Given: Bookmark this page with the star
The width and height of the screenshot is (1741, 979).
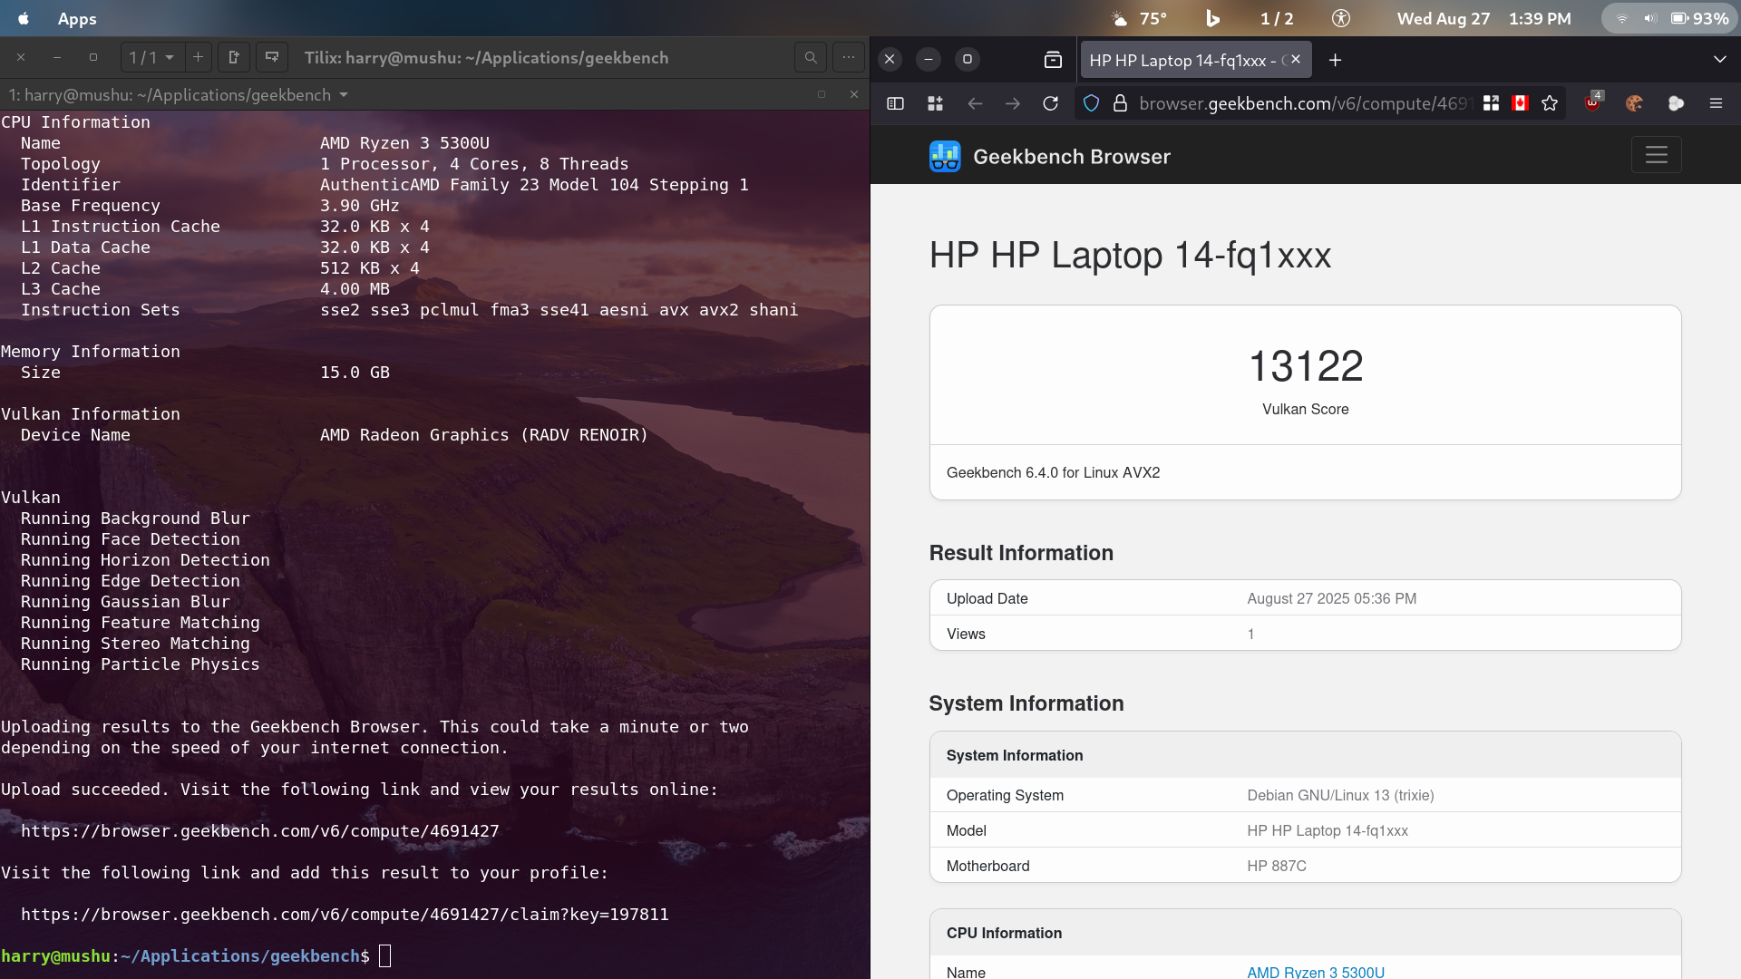Looking at the screenshot, I should pos(1550,104).
